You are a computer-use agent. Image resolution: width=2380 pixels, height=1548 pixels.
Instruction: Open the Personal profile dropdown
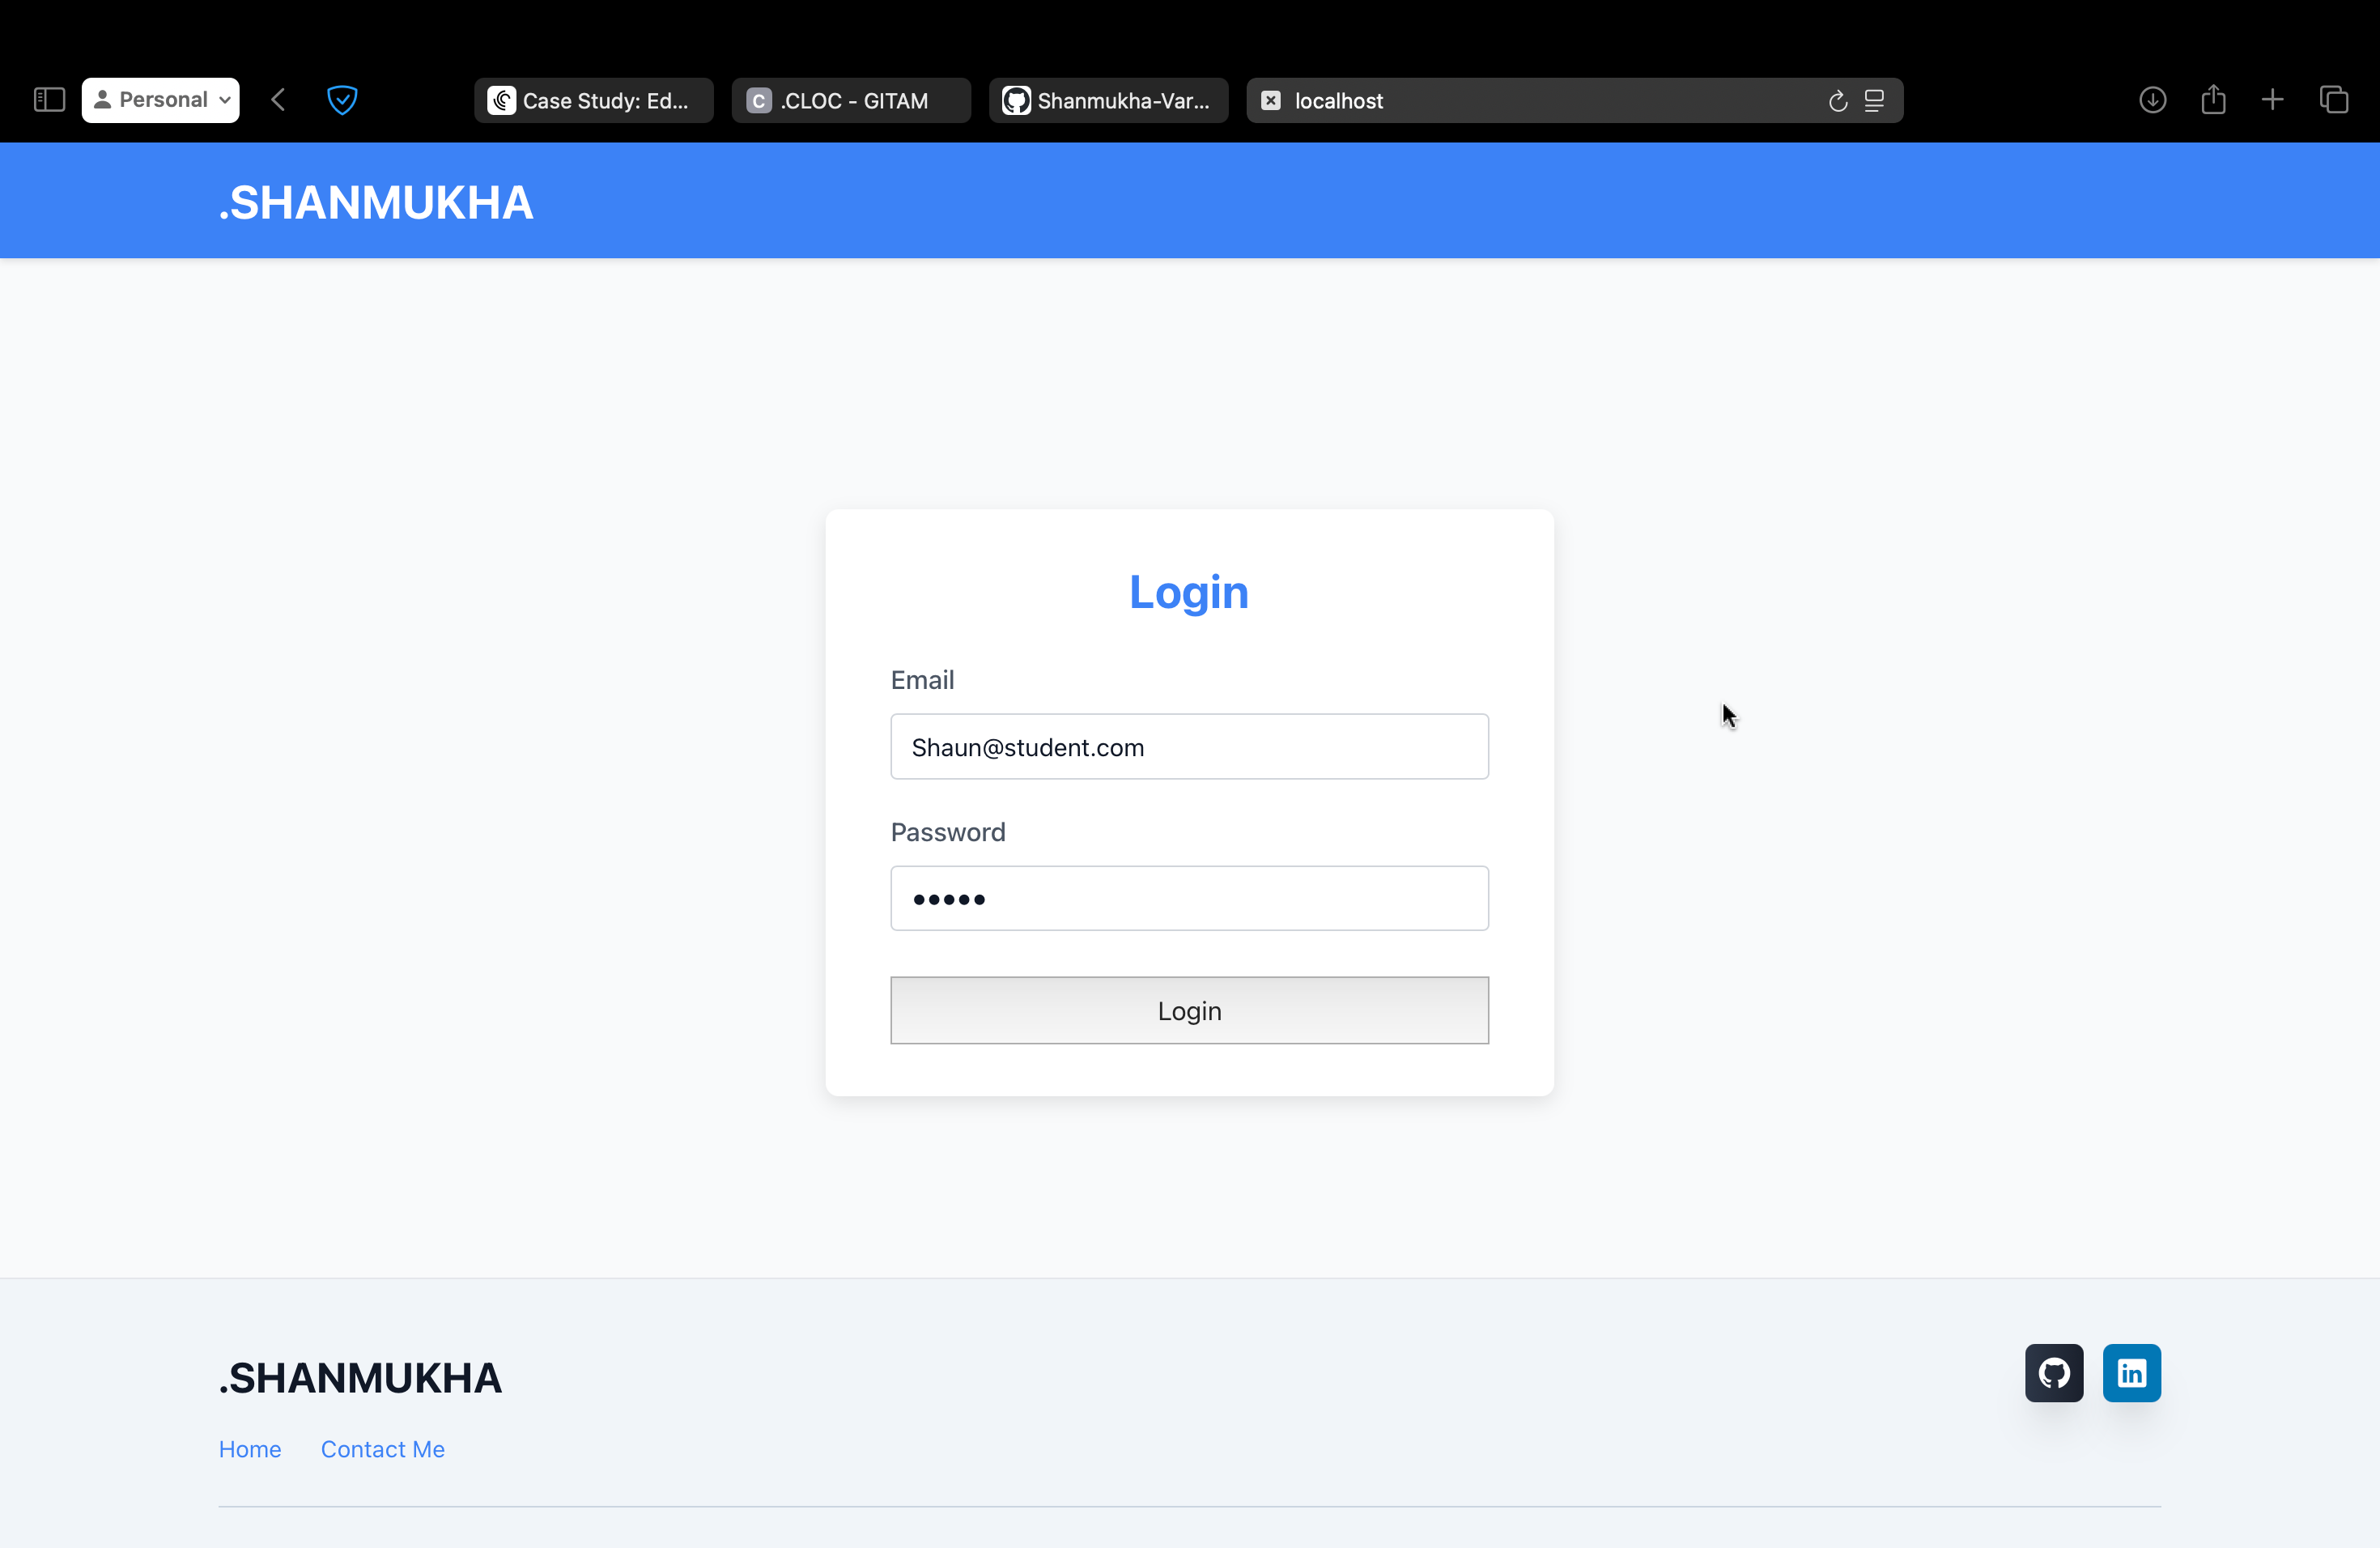point(160,99)
